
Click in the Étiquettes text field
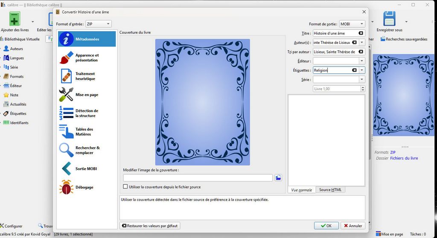pos(332,70)
